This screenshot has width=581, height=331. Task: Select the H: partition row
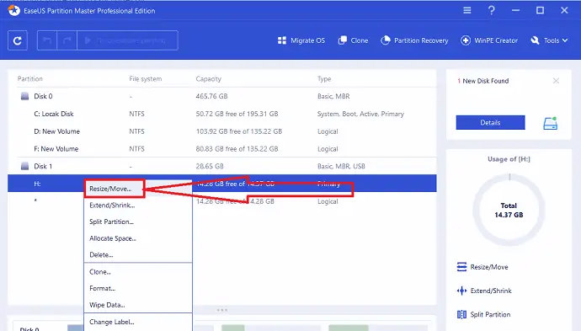coord(222,184)
